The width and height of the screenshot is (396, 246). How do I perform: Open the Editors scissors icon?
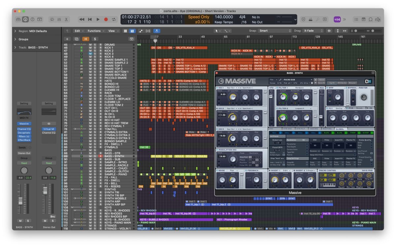(x=66, y=19)
